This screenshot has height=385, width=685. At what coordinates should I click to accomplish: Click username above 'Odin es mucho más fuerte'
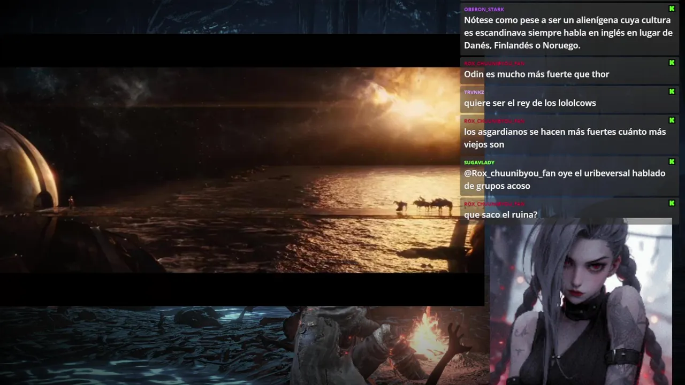coord(494,63)
